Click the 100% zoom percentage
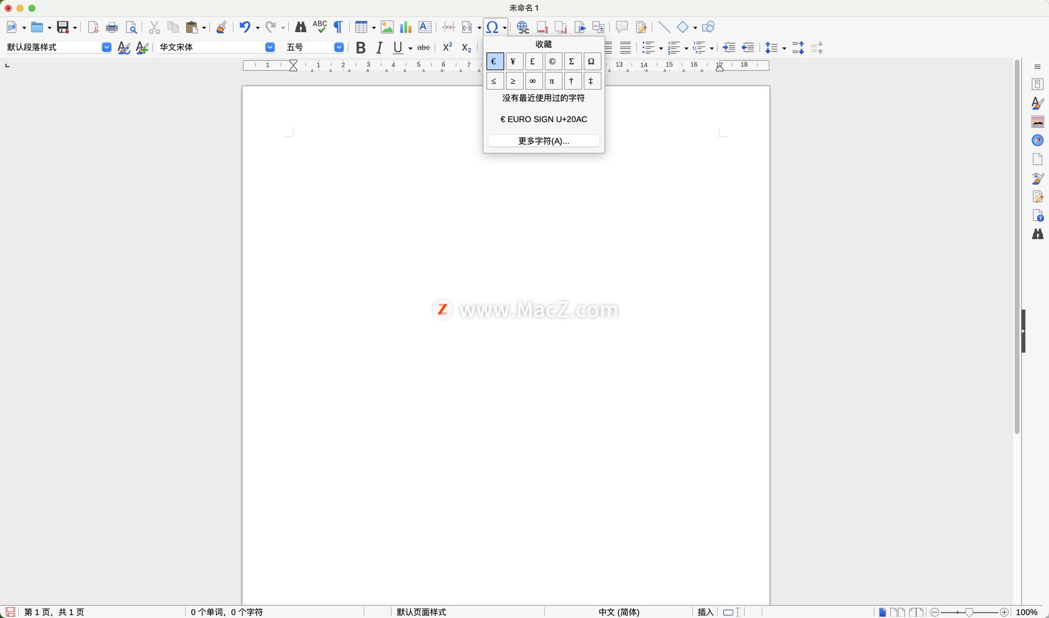Screen dimensions: 1049x618 point(1027,612)
